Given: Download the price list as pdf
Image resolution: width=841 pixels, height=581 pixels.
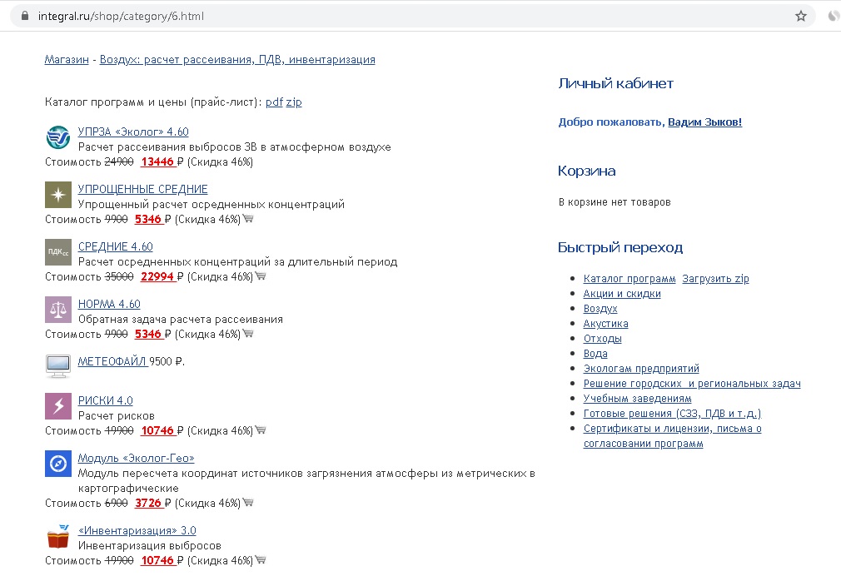Looking at the screenshot, I should tap(274, 102).
